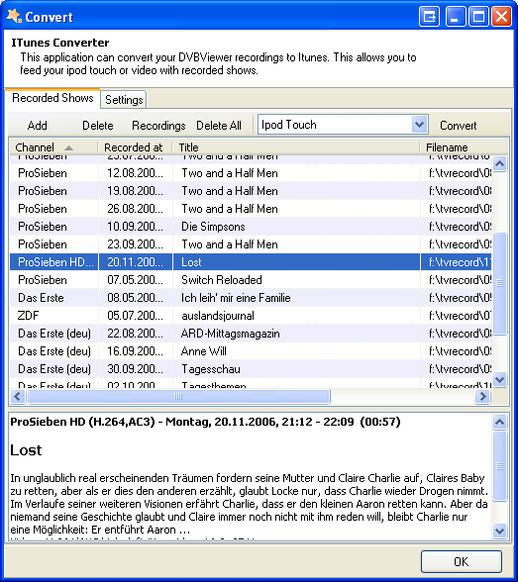Click the Convert app icon in title bar
Image resolution: width=518 pixels, height=582 pixels.
pyautogui.click(x=14, y=16)
